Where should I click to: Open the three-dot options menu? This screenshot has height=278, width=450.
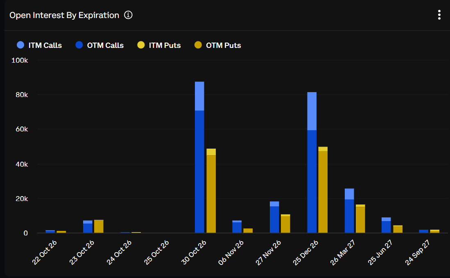pos(439,15)
